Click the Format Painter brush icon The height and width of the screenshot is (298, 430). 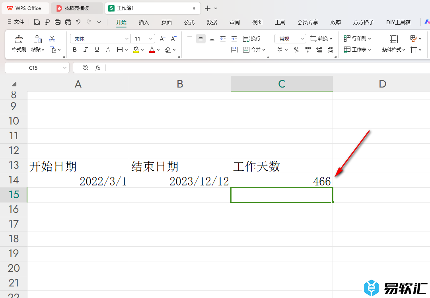[19, 39]
